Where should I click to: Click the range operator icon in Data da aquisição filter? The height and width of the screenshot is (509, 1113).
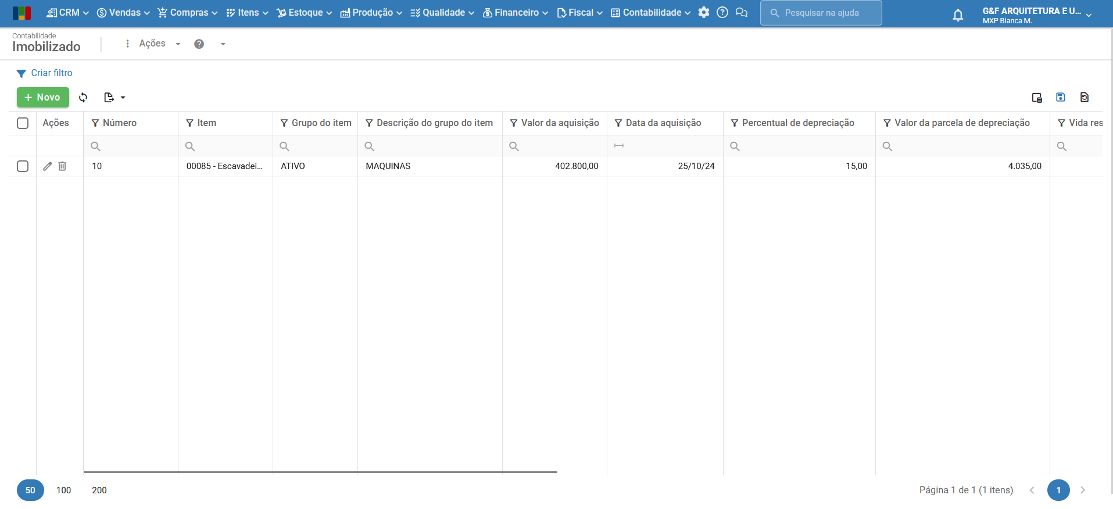tap(619, 146)
